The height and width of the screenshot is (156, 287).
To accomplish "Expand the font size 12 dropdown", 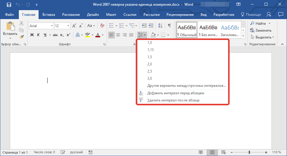I will pyautogui.click(x=68, y=26).
